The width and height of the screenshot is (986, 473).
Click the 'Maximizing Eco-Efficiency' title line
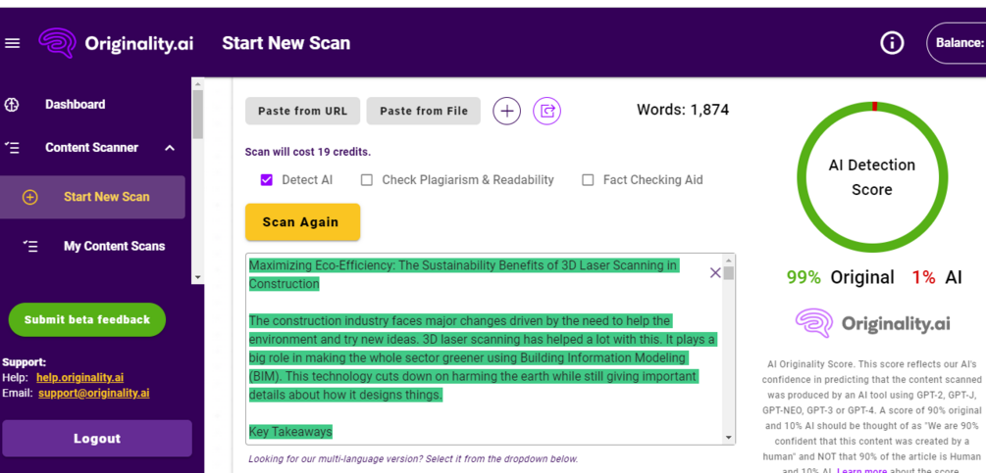click(463, 265)
